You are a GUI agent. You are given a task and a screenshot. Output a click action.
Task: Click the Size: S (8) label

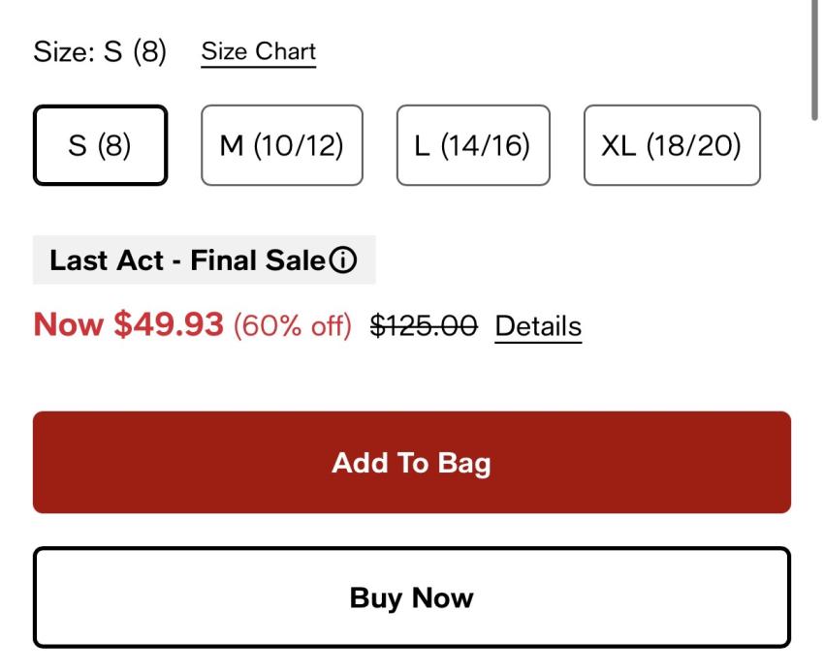pos(100,52)
